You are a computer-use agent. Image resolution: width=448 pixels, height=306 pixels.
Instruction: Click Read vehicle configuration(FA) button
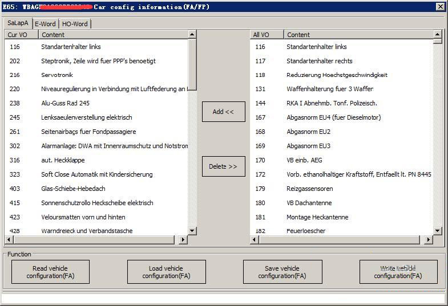coord(50,272)
